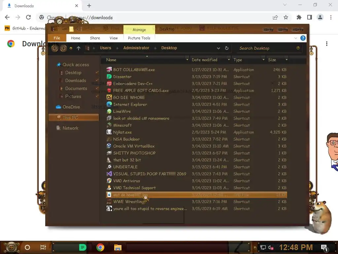Switch to the View ribbon tab
This screenshot has height=254, width=338.
[114, 38]
